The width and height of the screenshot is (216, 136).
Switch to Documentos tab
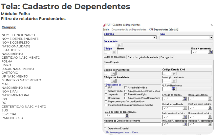point(167,57)
